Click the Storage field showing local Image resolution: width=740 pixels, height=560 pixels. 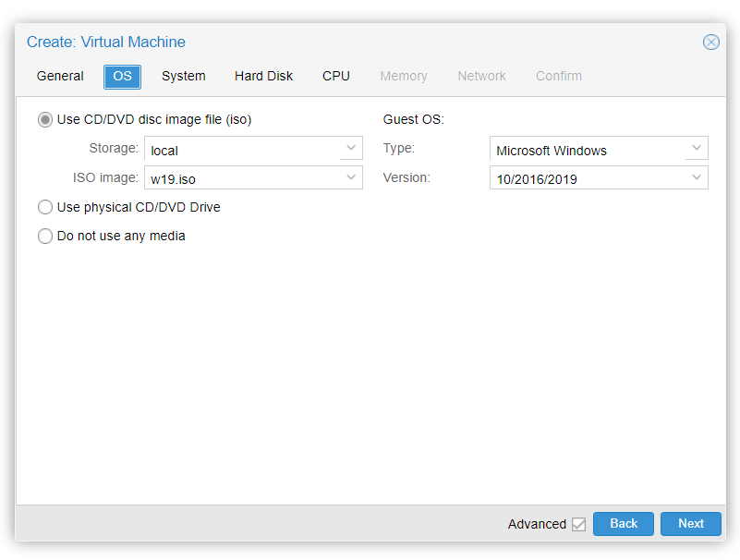pyautogui.click(x=242, y=149)
